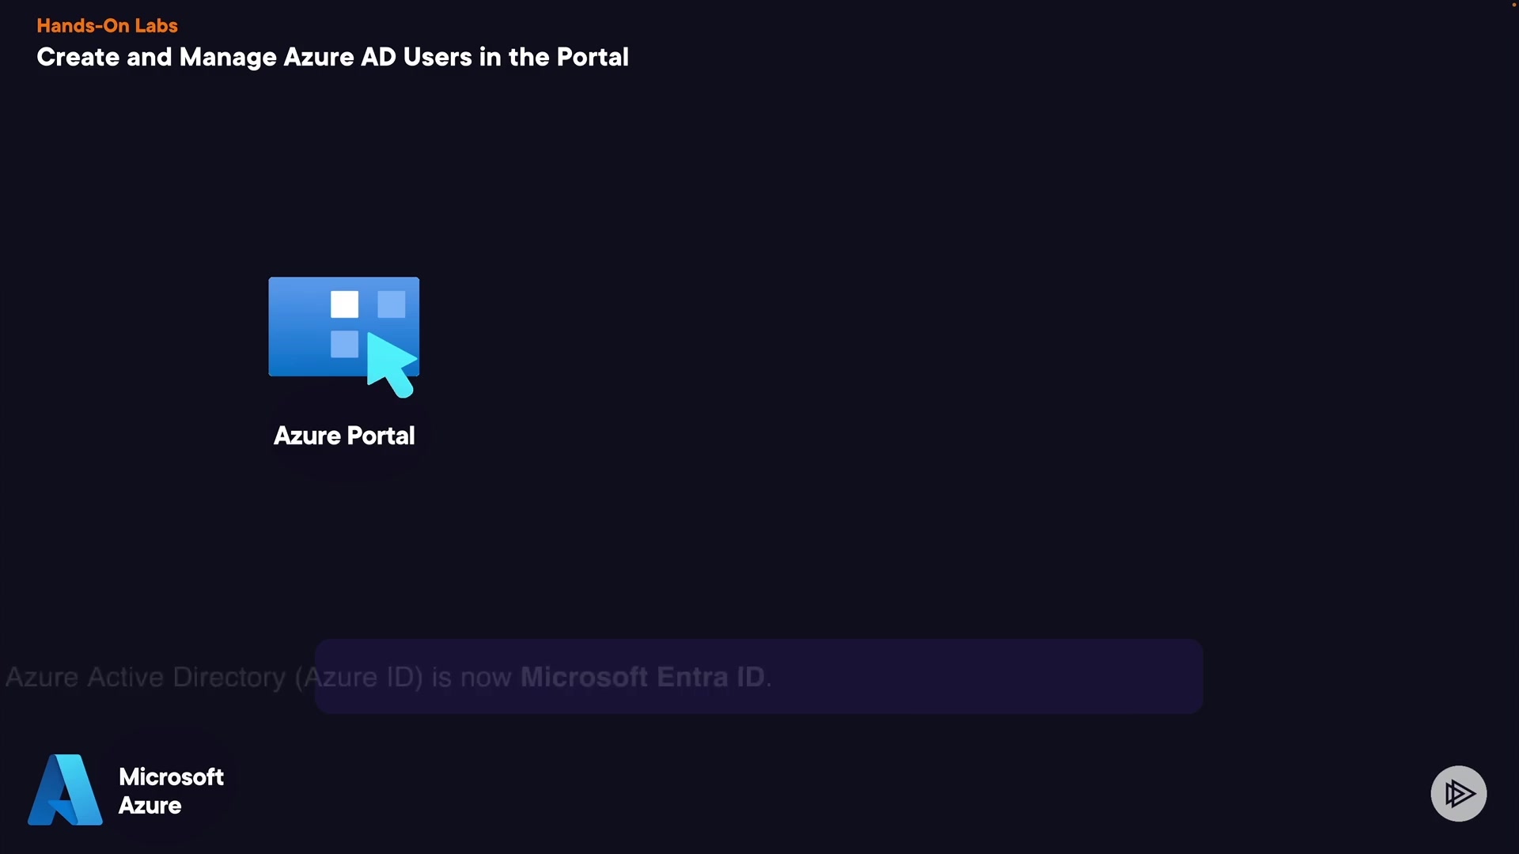
Task: Click the 'Azure Portal' label text
Action: 344,436
